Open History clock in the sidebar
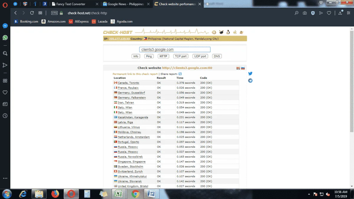Screen dimensions: 354x199 pos(5,116)
